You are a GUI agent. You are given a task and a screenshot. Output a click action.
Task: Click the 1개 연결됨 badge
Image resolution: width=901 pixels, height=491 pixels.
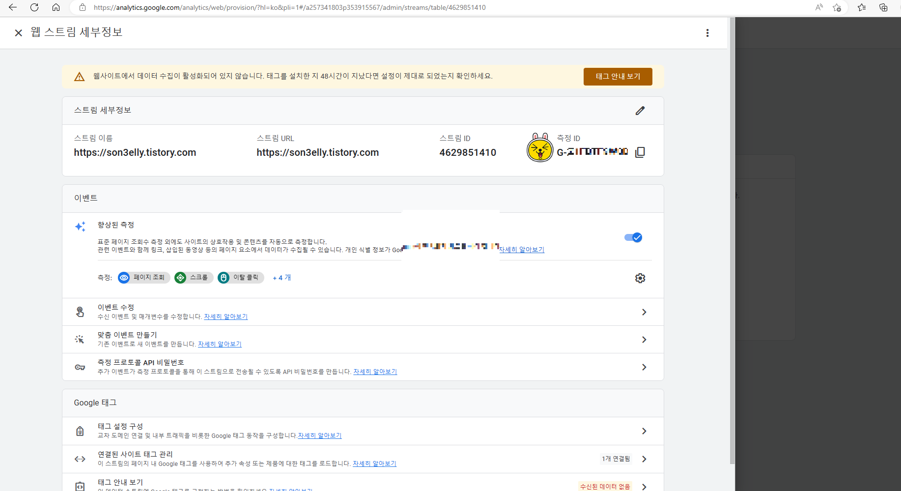pos(616,459)
